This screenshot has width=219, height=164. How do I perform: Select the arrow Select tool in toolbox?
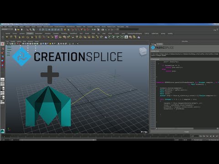(2, 44)
